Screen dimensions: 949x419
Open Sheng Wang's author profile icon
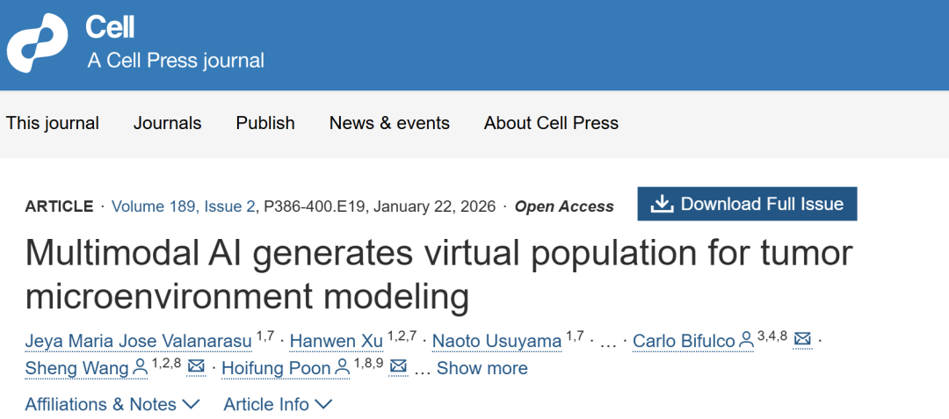140,368
